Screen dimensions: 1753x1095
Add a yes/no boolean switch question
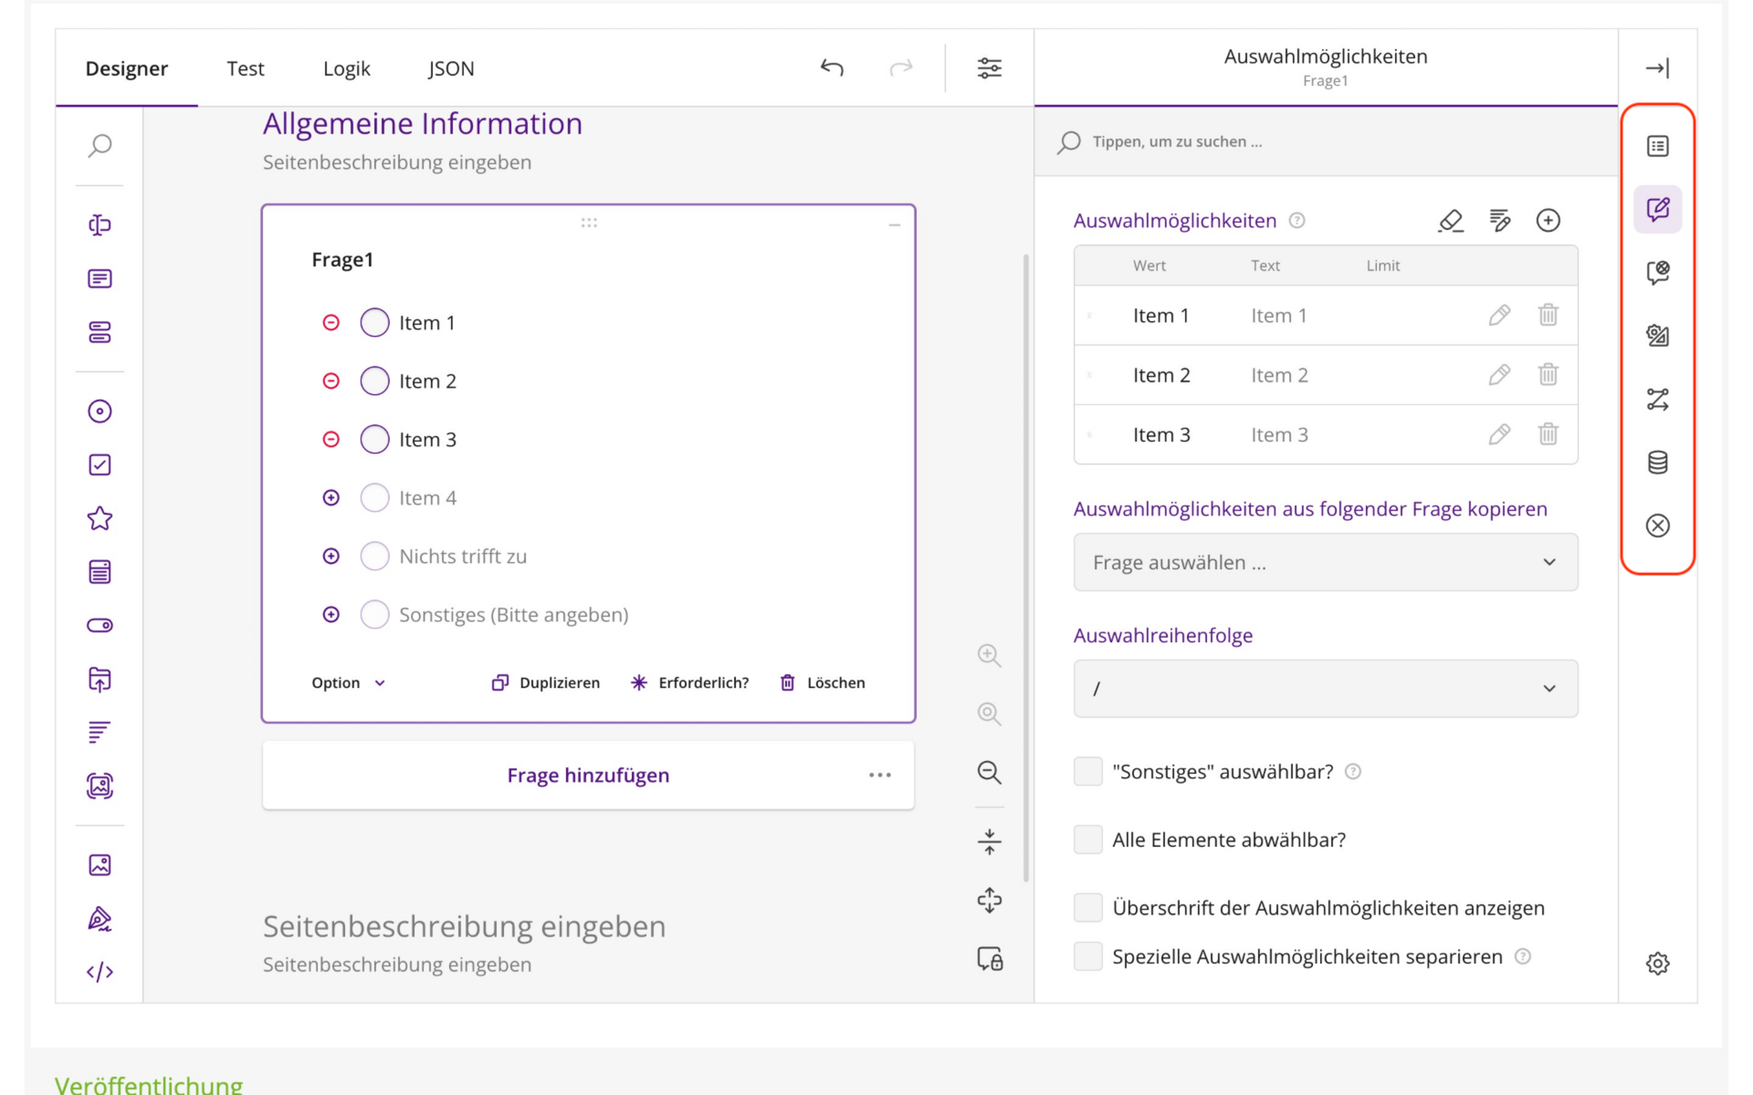point(100,626)
